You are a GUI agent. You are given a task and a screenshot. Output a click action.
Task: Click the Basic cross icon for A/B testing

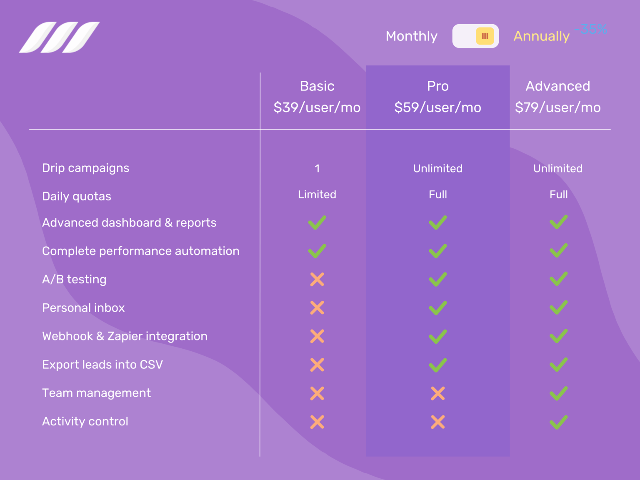click(317, 279)
